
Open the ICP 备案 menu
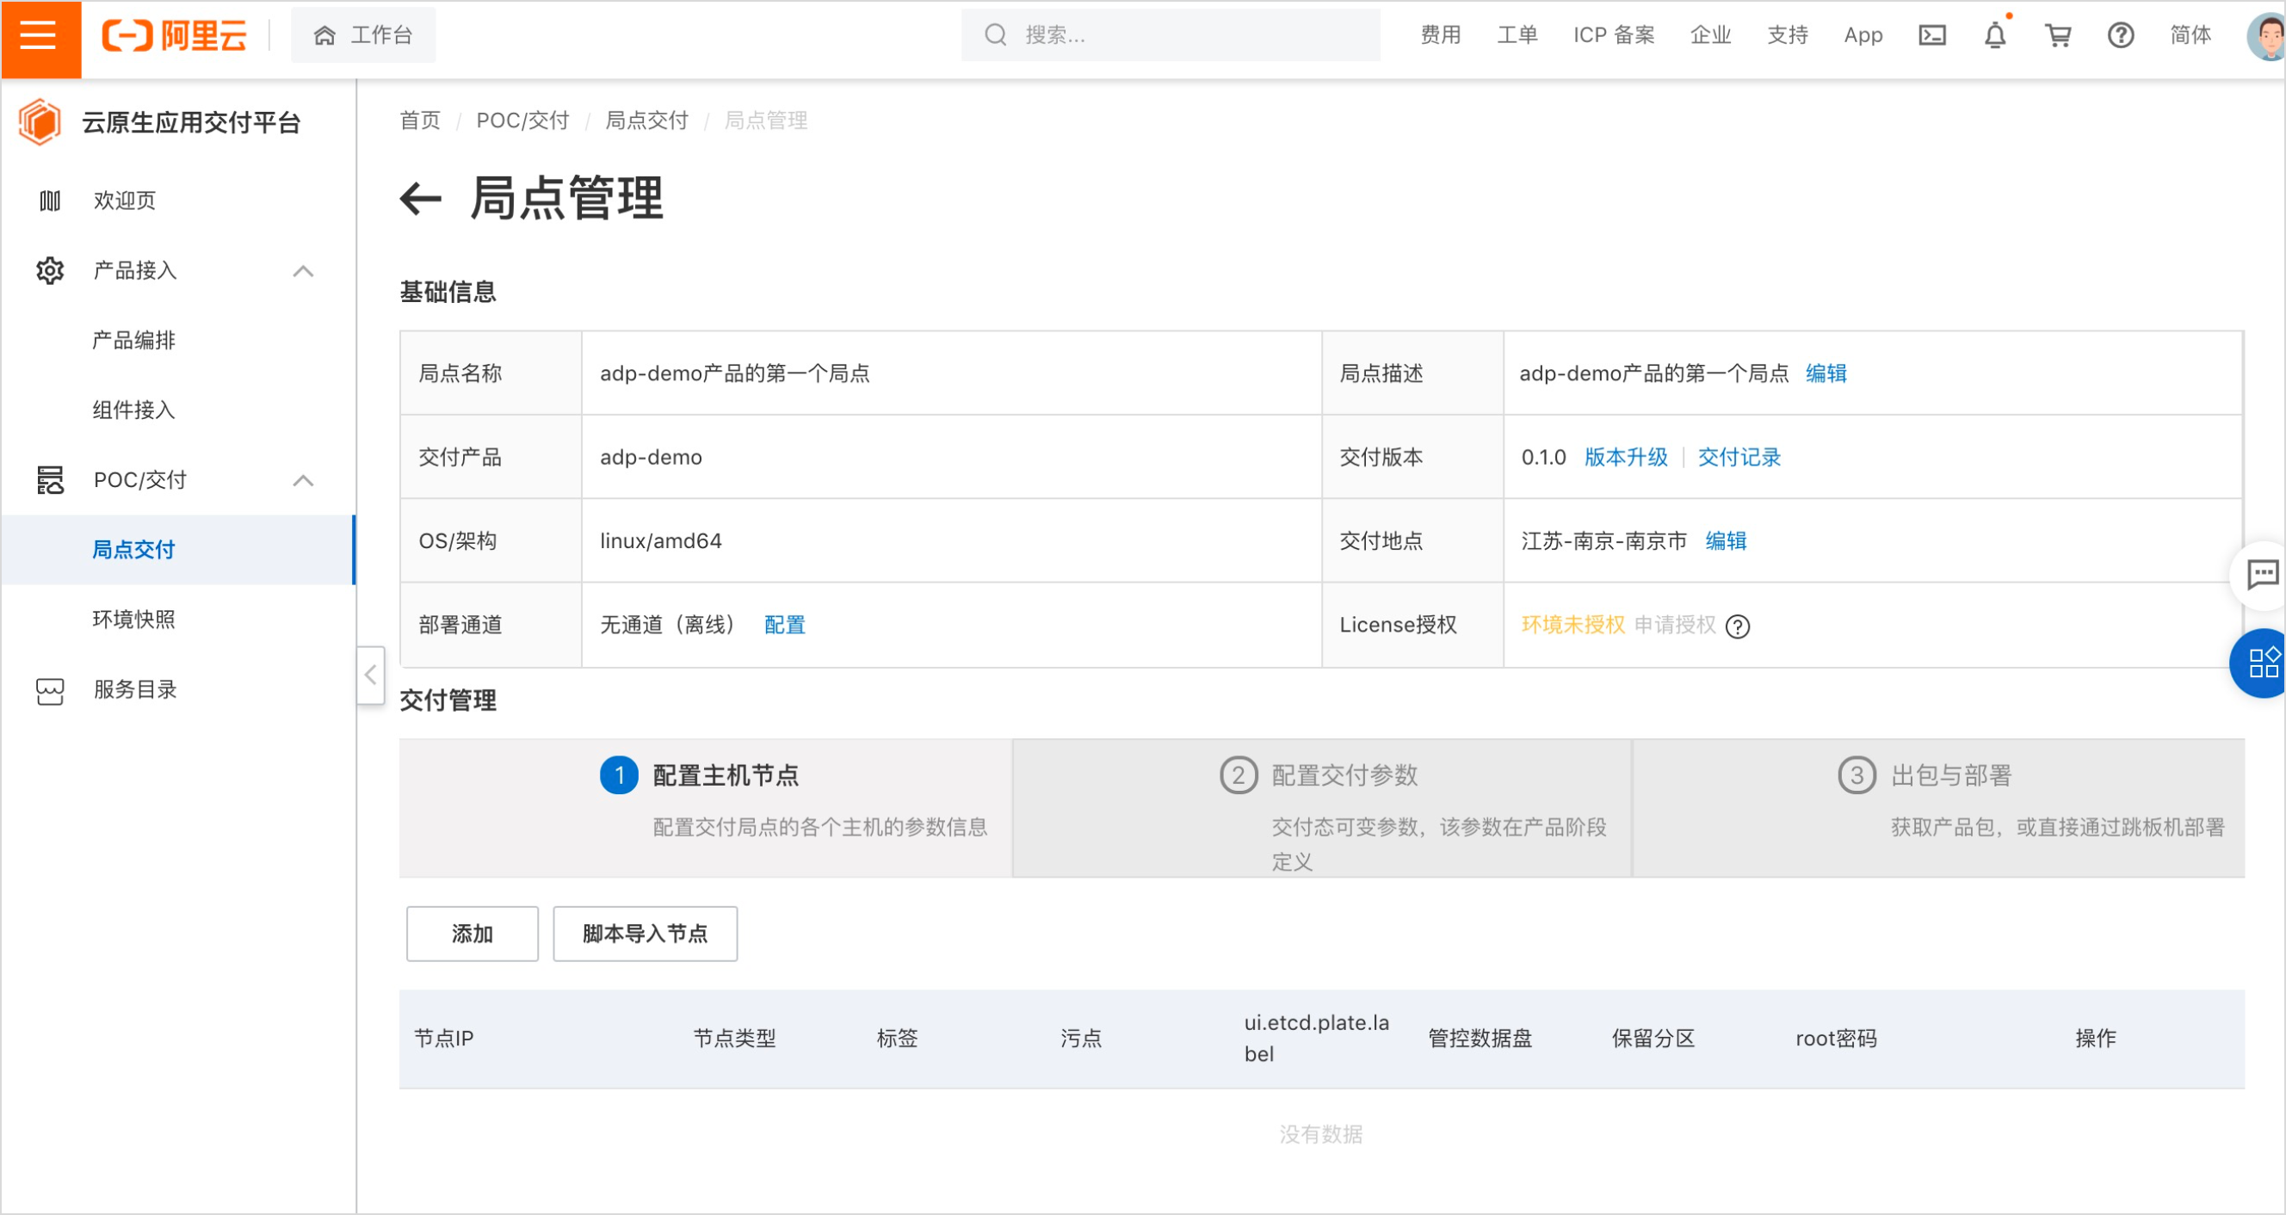pos(1613,35)
